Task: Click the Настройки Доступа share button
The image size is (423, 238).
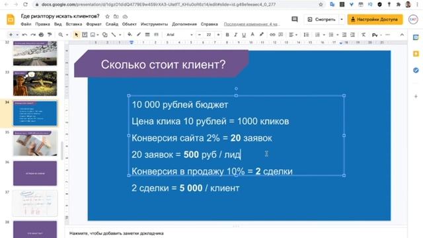Action: coord(375,19)
